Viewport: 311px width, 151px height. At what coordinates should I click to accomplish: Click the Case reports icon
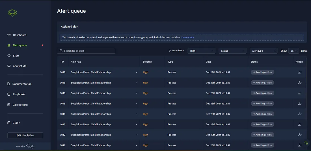click(9, 105)
